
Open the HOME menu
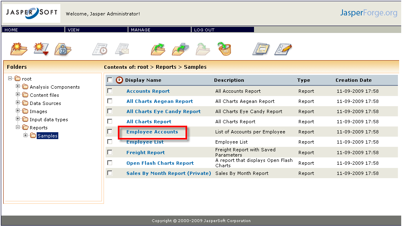coord(33,30)
